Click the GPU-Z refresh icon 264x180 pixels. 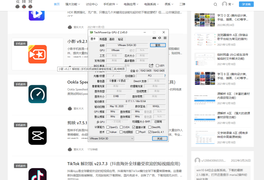[x=160, y=38]
